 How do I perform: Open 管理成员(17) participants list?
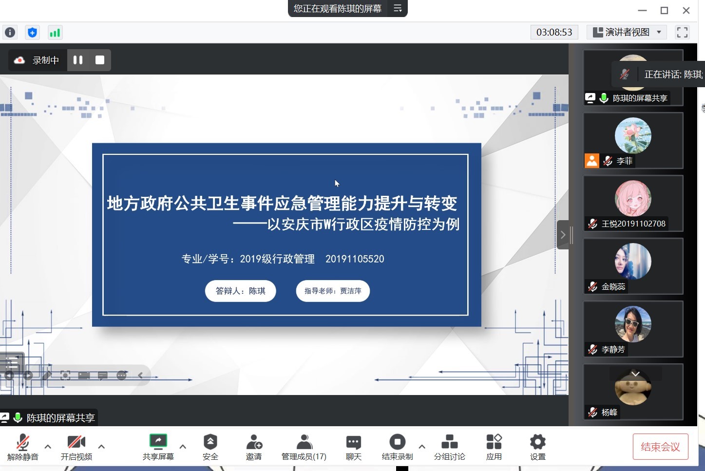(304, 447)
